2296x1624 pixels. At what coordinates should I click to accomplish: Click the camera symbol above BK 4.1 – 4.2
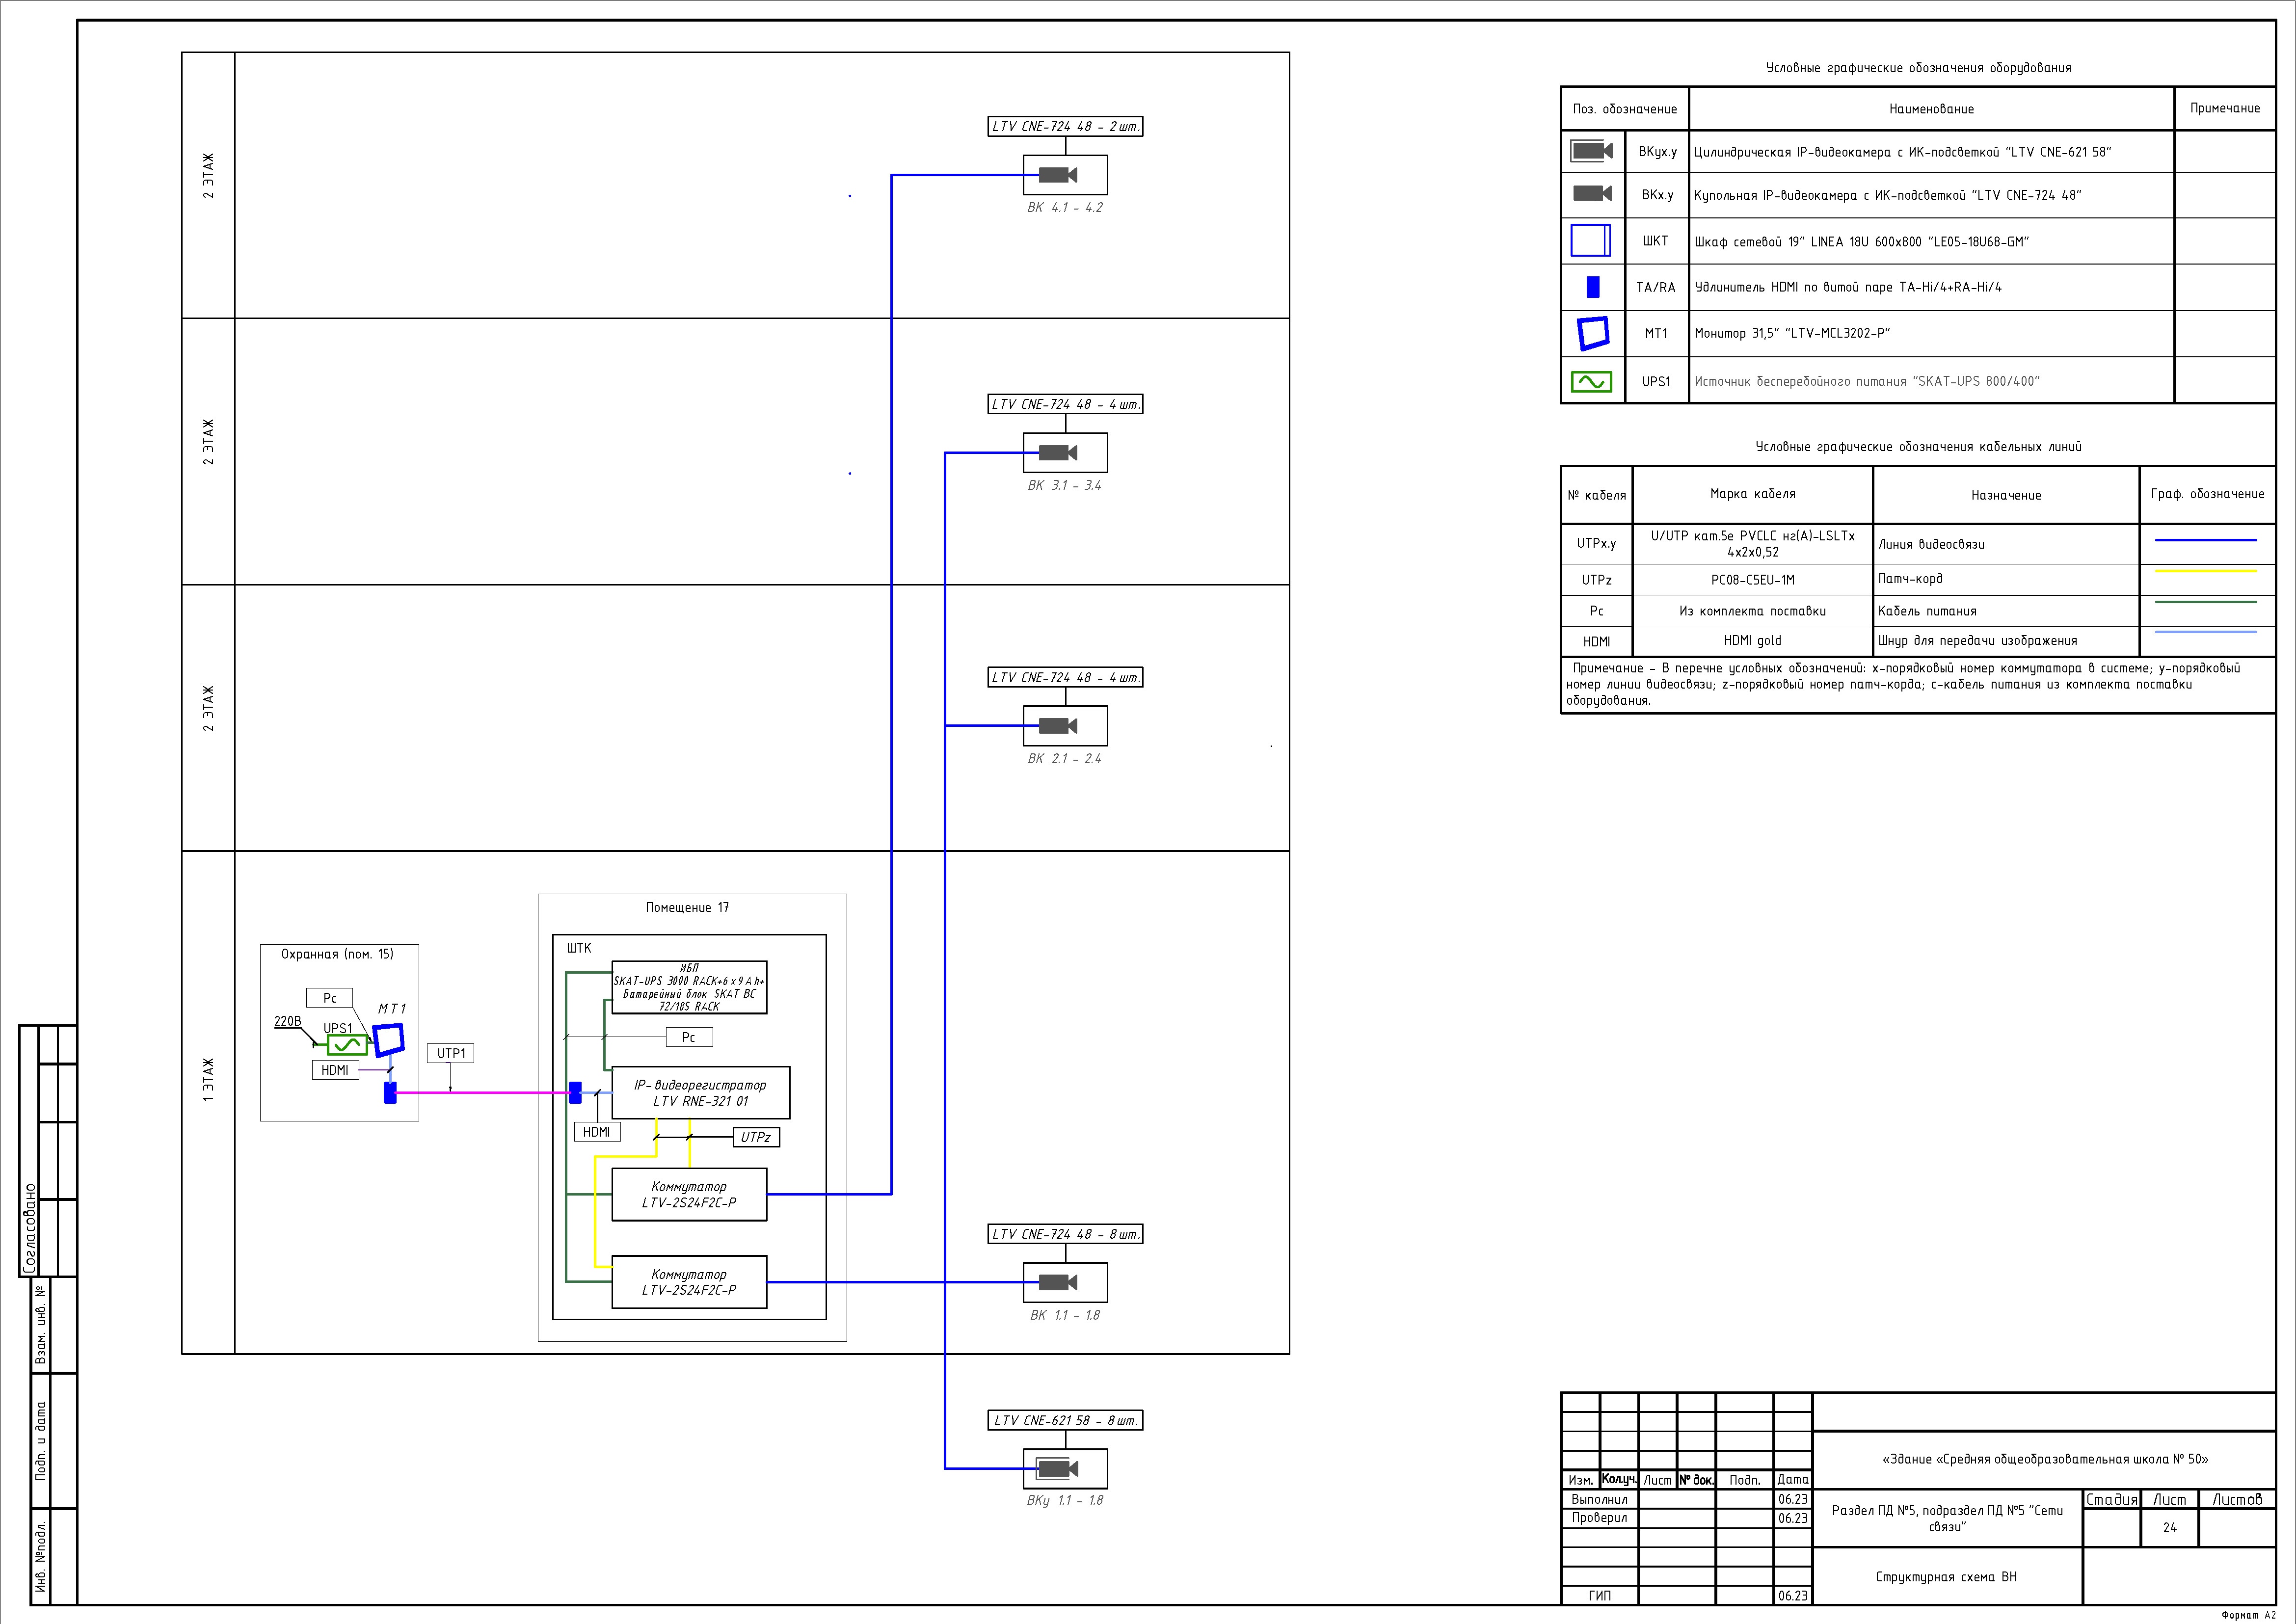coord(1058,175)
